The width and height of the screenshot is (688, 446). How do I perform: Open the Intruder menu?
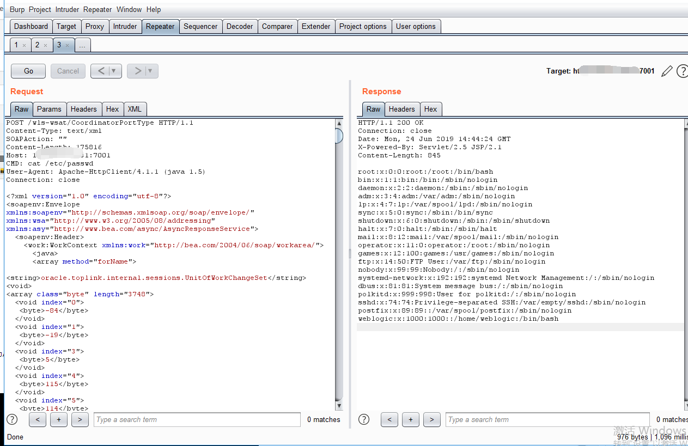tap(67, 9)
